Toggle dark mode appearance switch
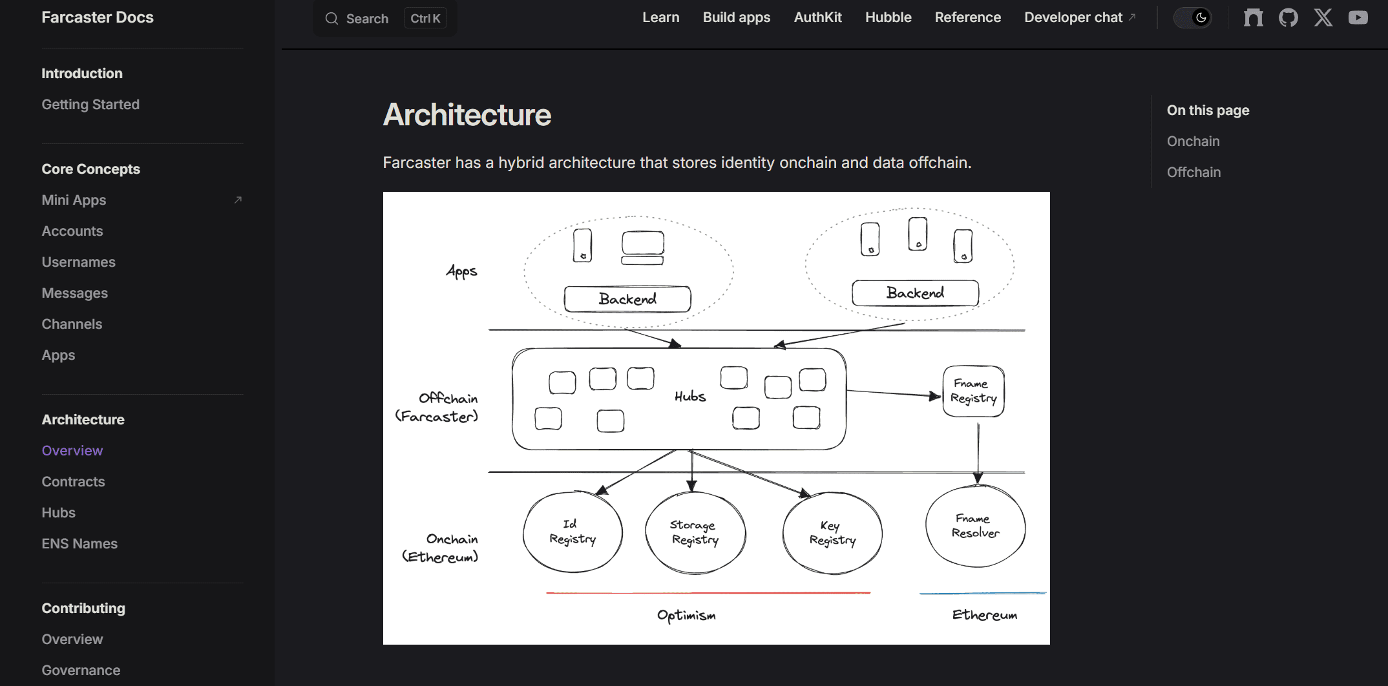The height and width of the screenshot is (686, 1388). point(1192,17)
